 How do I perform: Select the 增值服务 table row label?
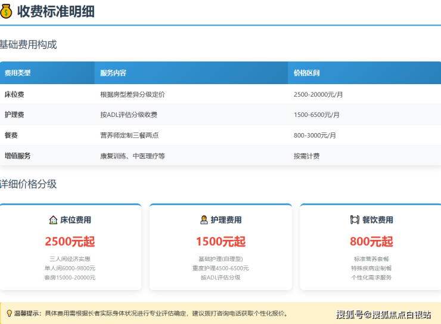pos(18,156)
